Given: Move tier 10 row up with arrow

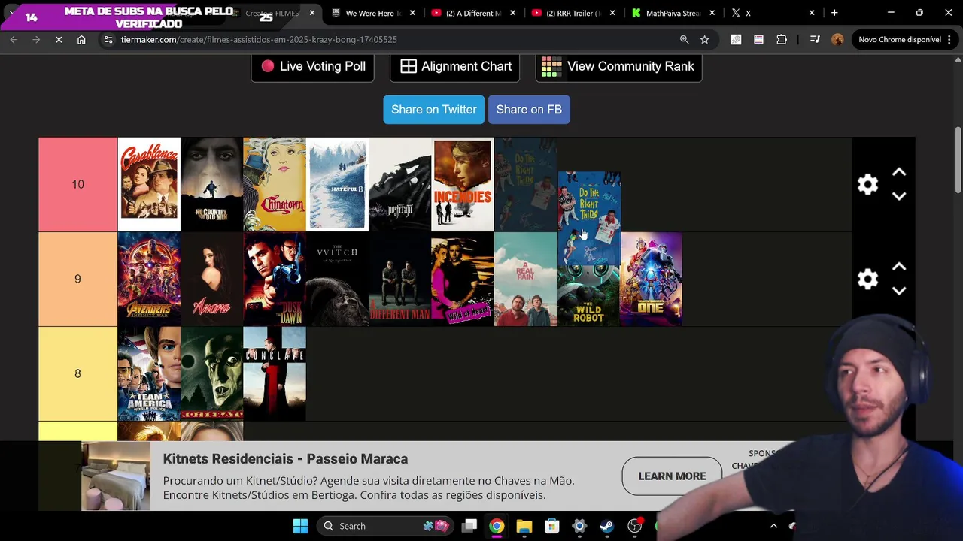Looking at the screenshot, I should [x=899, y=173].
